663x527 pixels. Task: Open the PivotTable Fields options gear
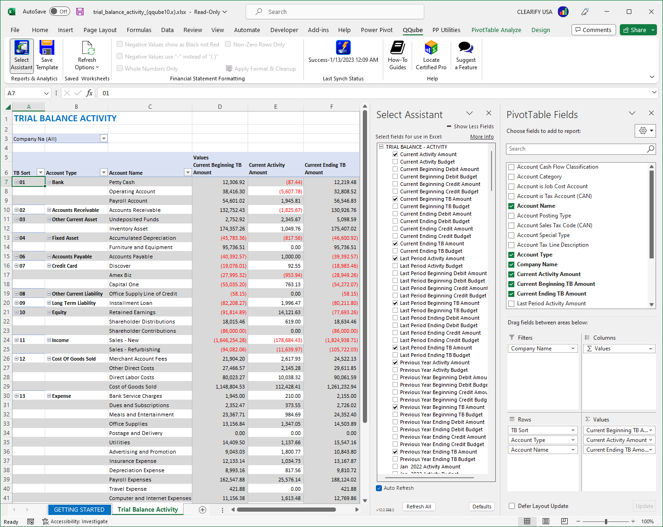pos(643,131)
